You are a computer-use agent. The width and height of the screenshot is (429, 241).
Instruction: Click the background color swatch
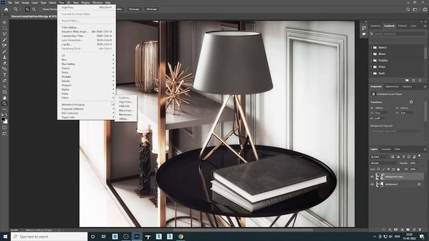pos(6,122)
